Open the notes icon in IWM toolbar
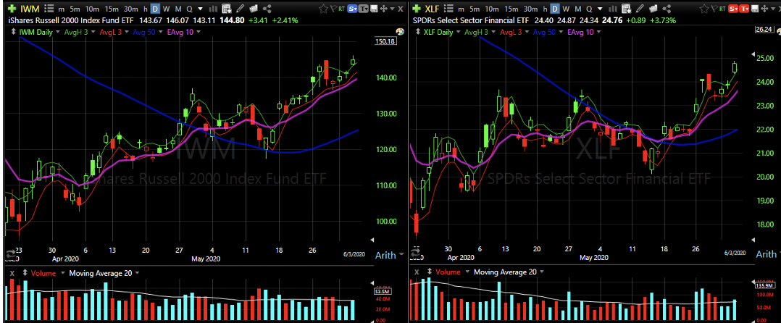 (254, 9)
